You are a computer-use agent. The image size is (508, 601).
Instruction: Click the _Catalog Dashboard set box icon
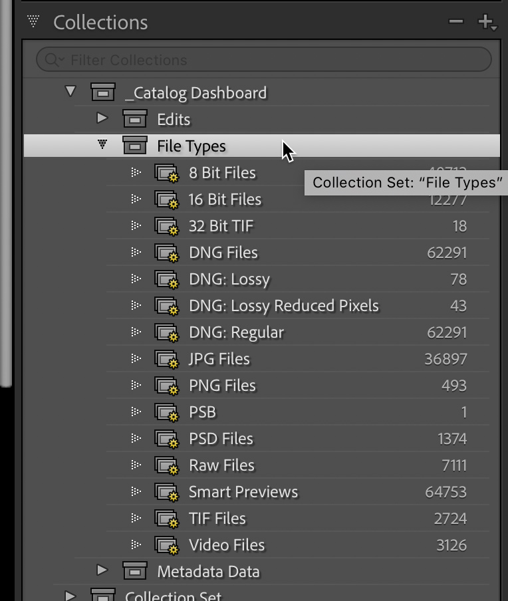click(102, 93)
